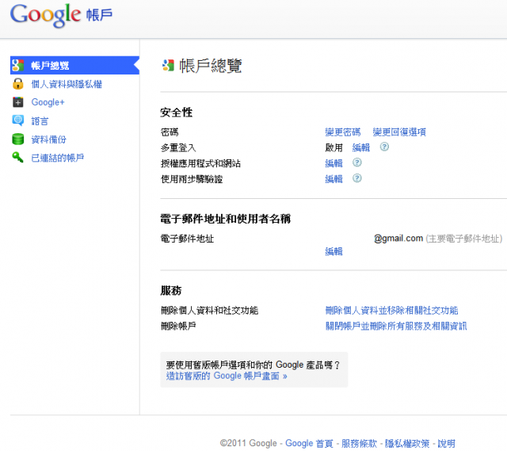507x451 pixels.
Task: Click the 刪除帳戶 row label
Action: (178, 326)
